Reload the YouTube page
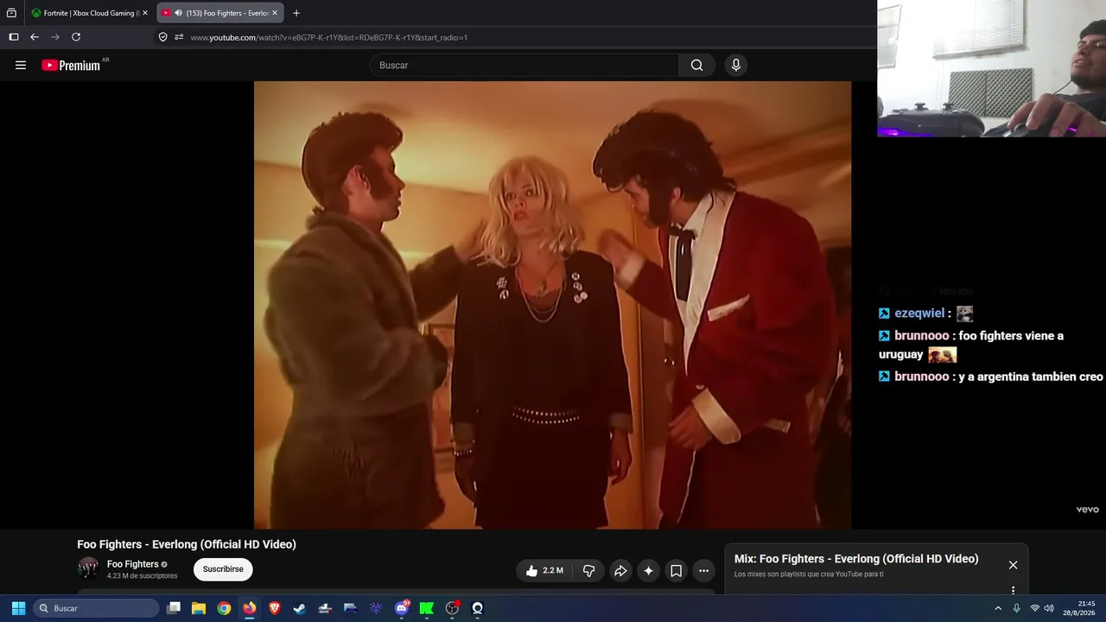 click(x=76, y=37)
